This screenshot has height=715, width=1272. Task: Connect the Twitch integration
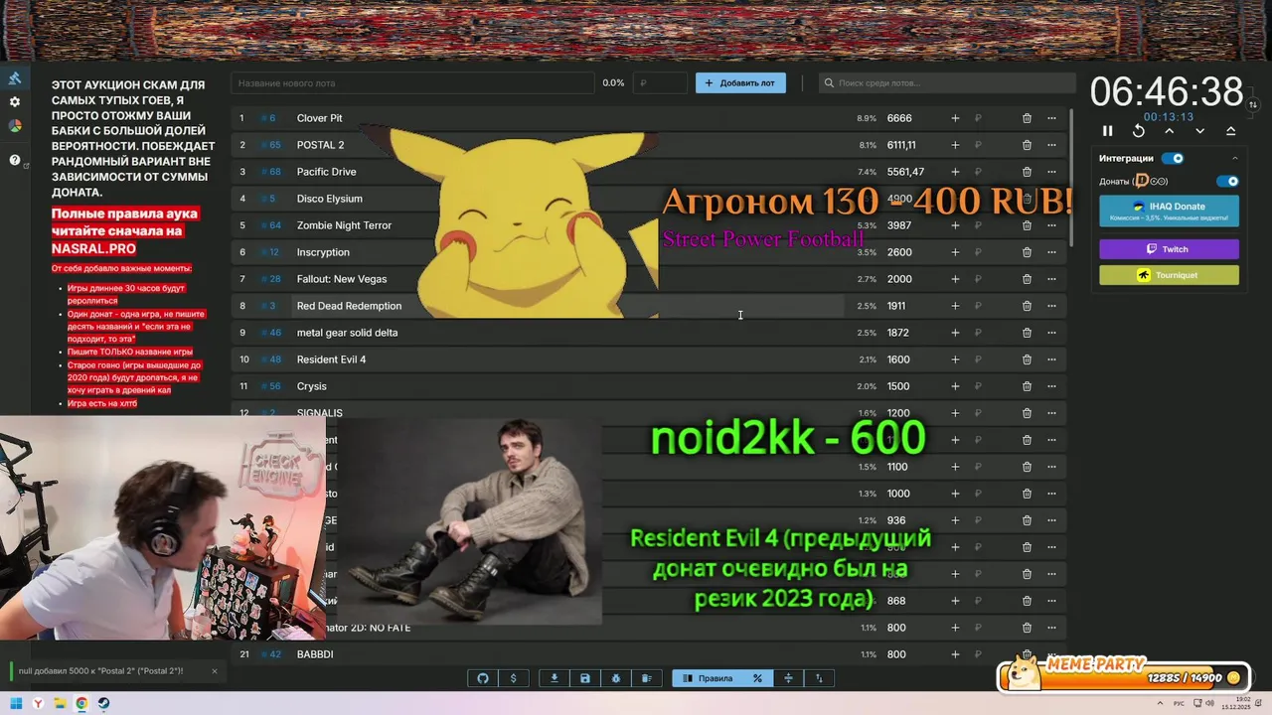1169,249
